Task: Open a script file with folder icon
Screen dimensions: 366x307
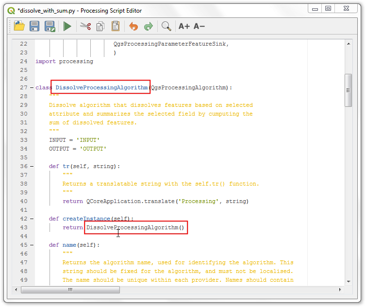Action: pos(19,26)
